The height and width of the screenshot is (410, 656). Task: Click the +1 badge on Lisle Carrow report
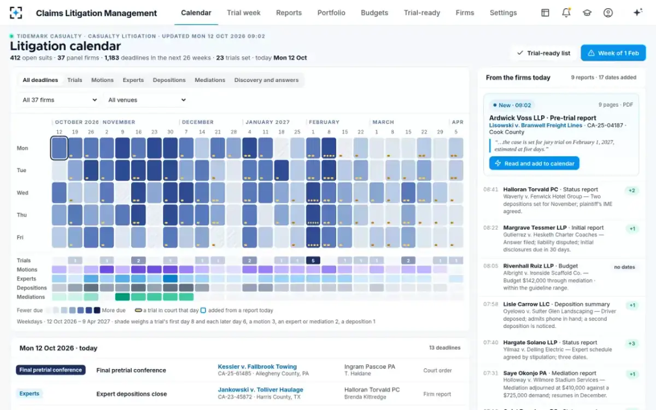pyautogui.click(x=632, y=305)
